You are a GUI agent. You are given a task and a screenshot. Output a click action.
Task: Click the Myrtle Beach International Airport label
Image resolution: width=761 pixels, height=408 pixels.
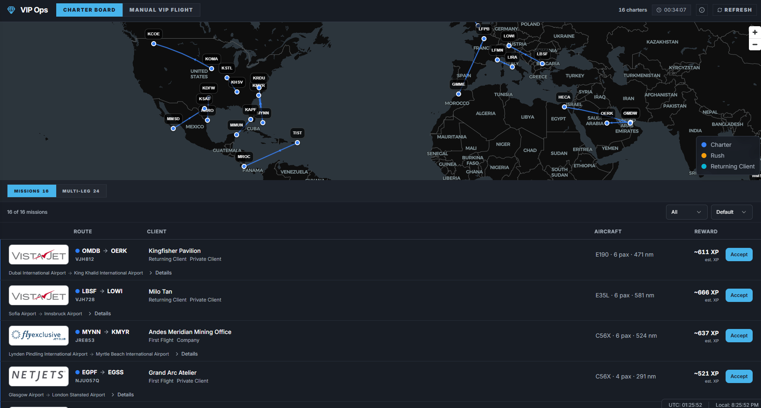pyautogui.click(x=132, y=354)
